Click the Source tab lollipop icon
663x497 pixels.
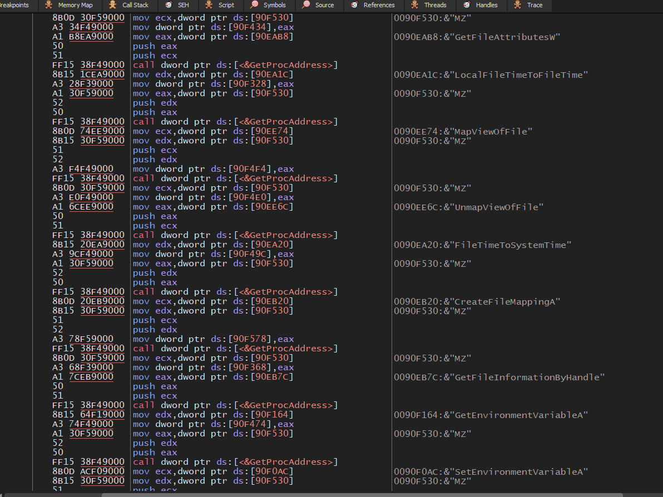point(306,5)
